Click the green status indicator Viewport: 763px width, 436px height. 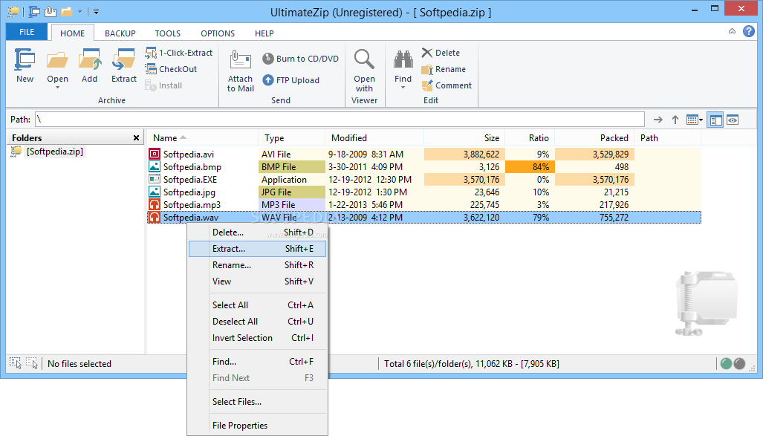tap(726, 363)
